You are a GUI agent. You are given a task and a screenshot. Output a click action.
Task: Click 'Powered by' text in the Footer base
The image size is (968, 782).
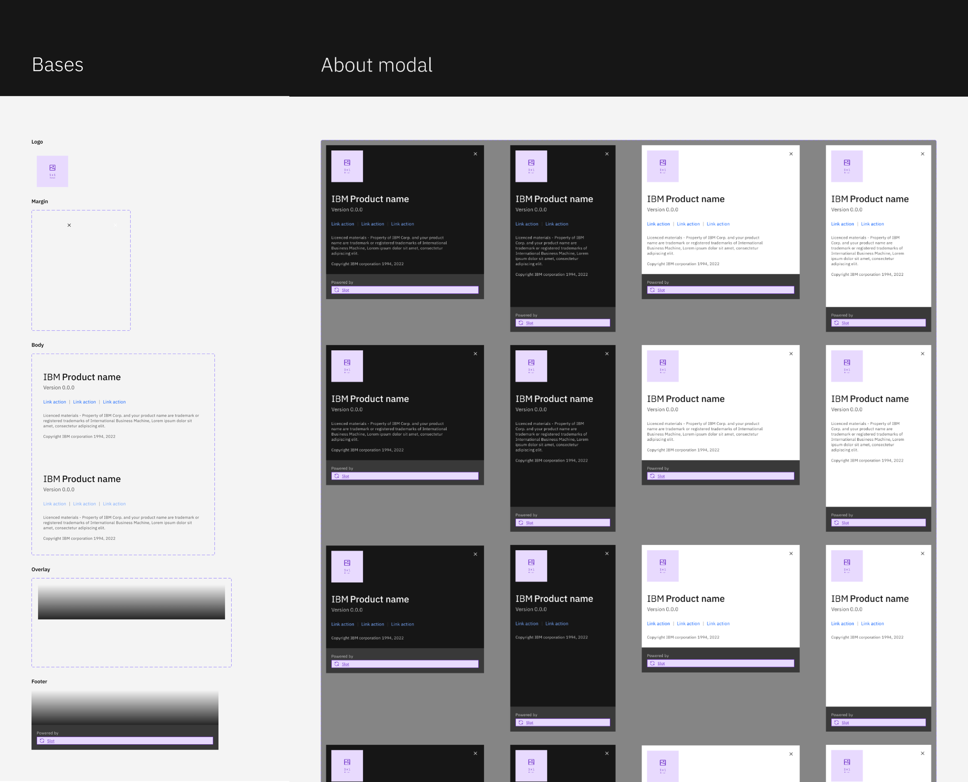pyautogui.click(x=48, y=733)
